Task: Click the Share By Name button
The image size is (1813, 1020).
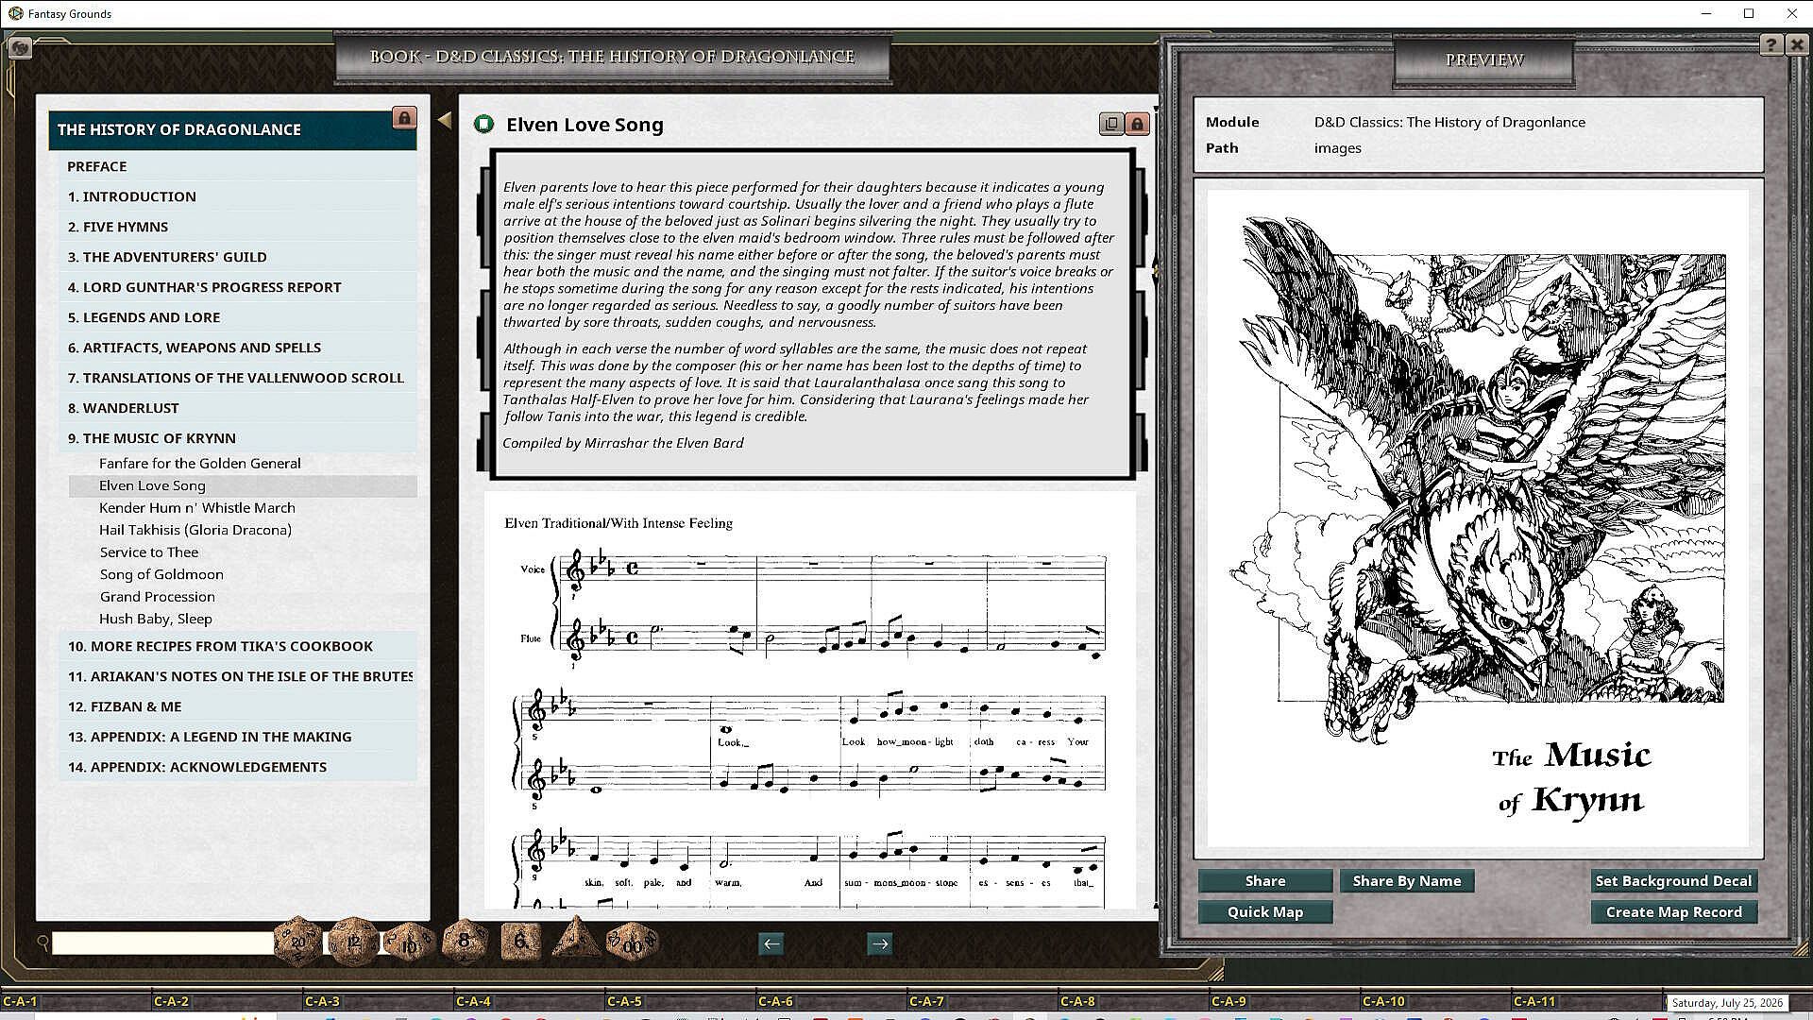Action: point(1406,880)
